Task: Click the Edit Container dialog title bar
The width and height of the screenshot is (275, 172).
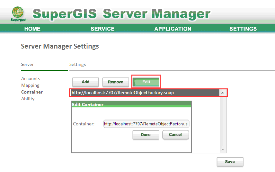Action: (131, 104)
